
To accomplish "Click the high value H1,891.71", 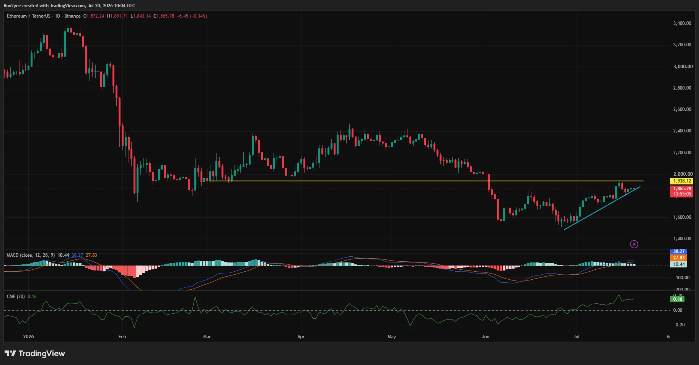I will tap(117, 16).
